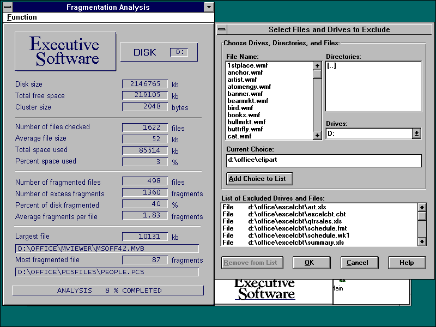Click the DISK D: indicator box
436x327 pixels.
click(159, 52)
